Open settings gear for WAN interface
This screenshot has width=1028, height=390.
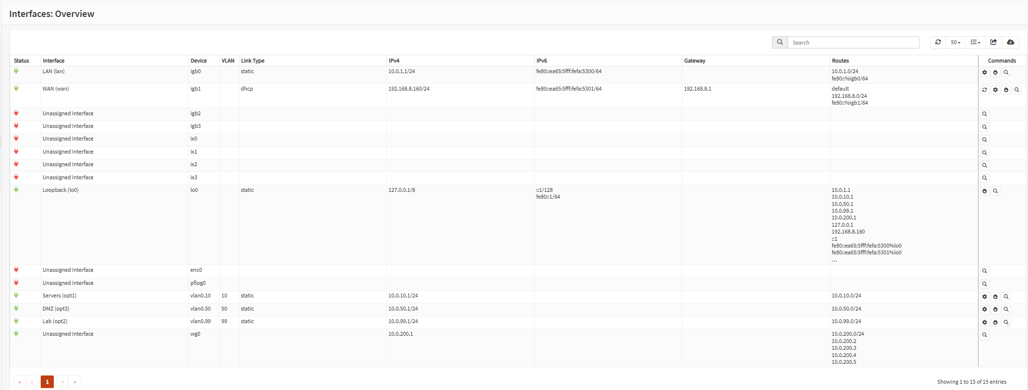coord(995,90)
